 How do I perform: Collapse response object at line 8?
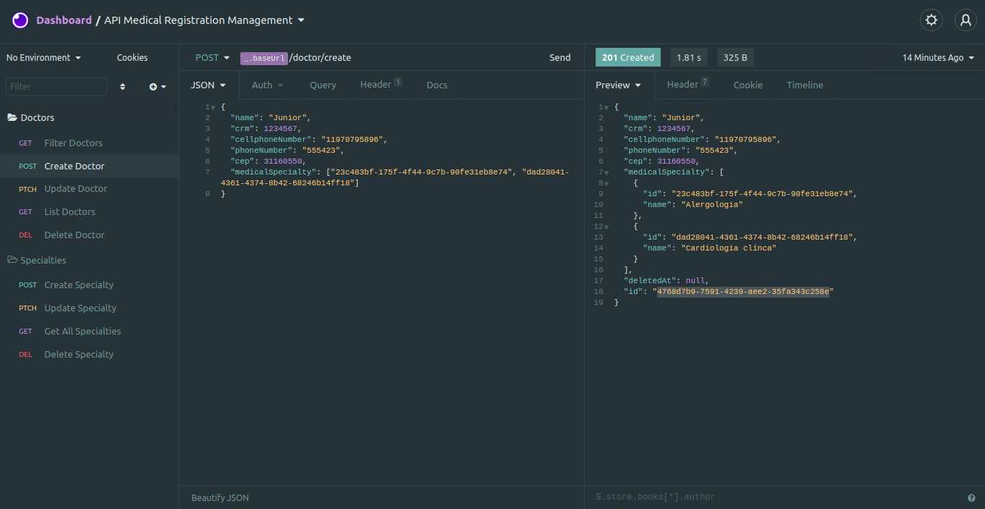(x=606, y=183)
